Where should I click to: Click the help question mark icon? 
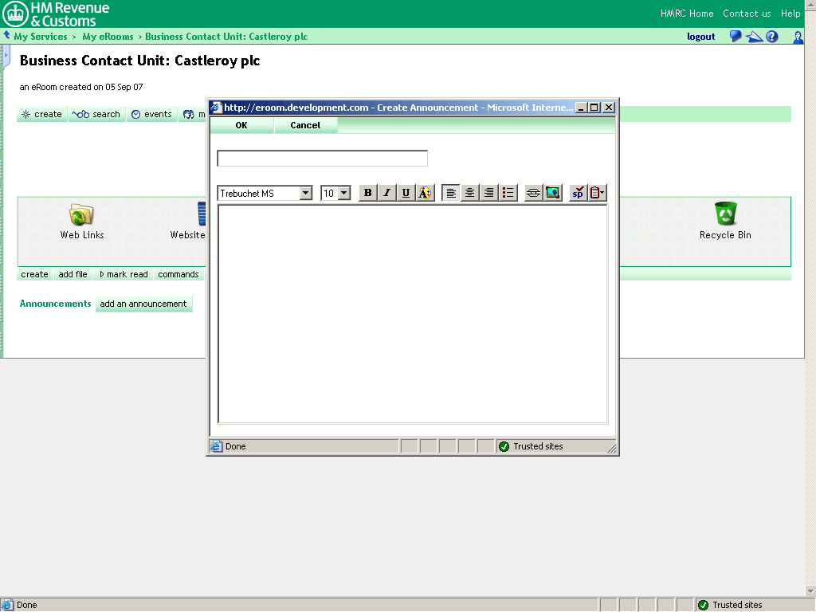pos(771,36)
